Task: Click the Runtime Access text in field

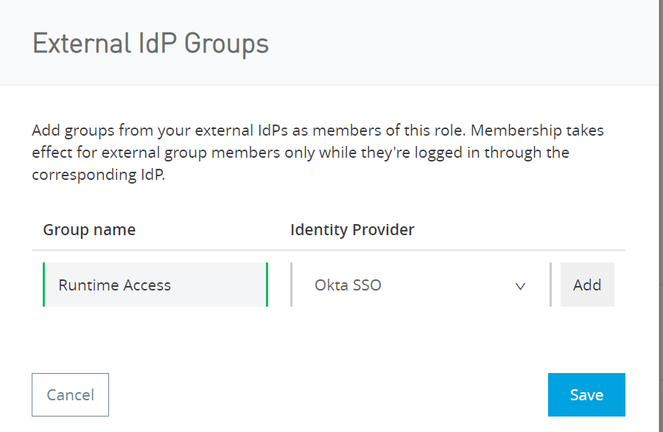Action: point(115,285)
